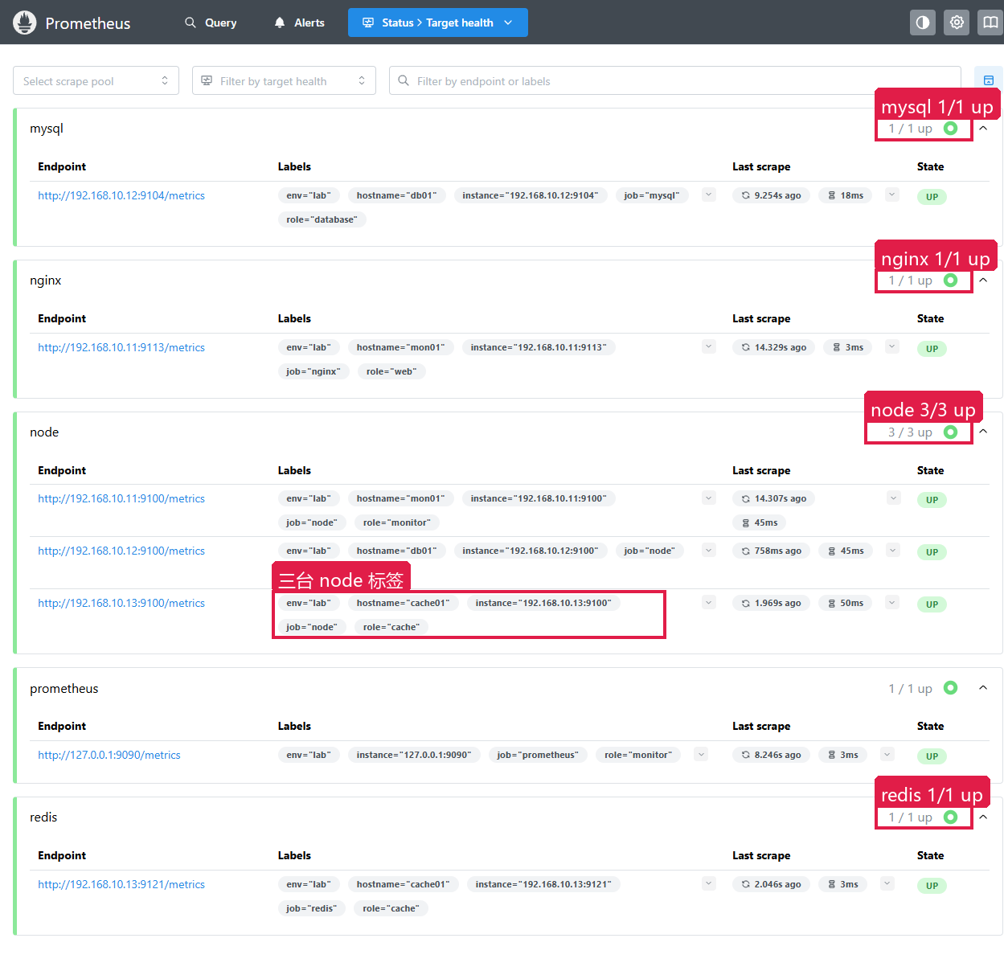Click the hostname="cache01" label in the redis row
Image resolution: width=1004 pixels, height=971 pixels.
point(403,884)
